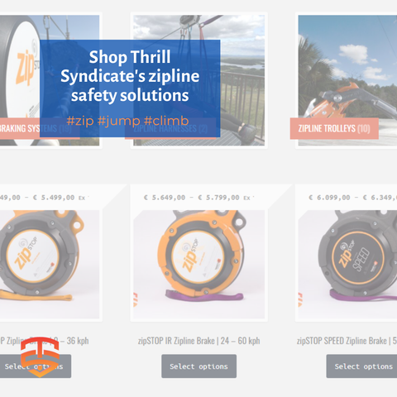The height and width of the screenshot is (397, 397).
Task: Click the € 6.099,00 price range
Action: 353,198
